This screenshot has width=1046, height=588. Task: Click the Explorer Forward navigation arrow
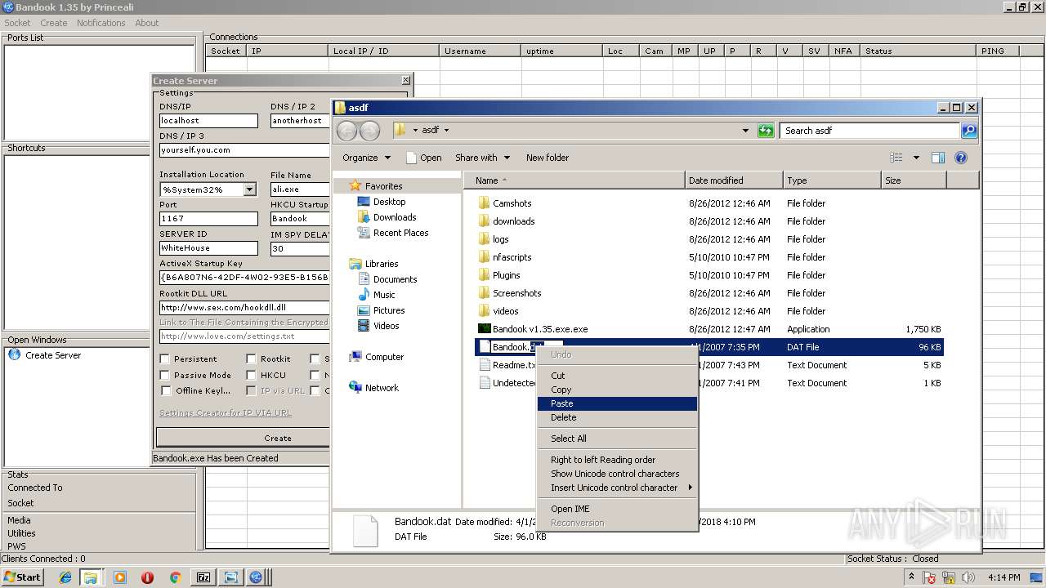(369, 131)
